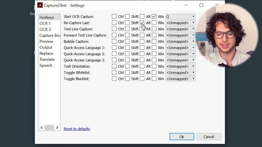Screen dimensions: 262x147
Task: Maximize the Capture2Text Settings window
Action: pos(201,5)
